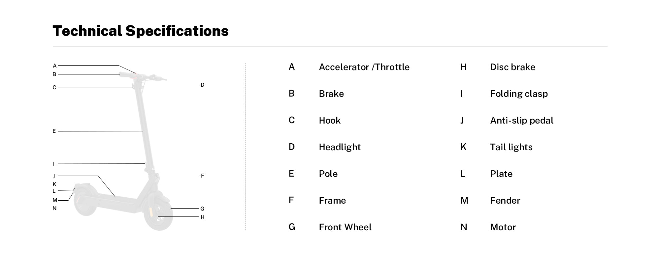The image size is (660, 257).
Task: Click the Tail lights legend text
Action: coord(511,147)
